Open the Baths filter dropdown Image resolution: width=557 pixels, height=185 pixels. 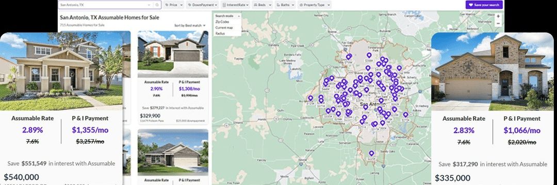point(285,5)
